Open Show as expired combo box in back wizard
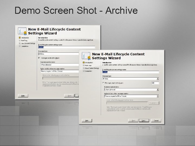This screenshot has width=195, height=146. point(60,71)
